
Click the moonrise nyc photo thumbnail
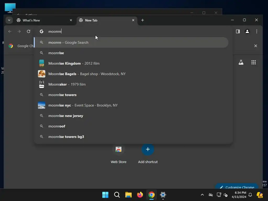point(42,105)
